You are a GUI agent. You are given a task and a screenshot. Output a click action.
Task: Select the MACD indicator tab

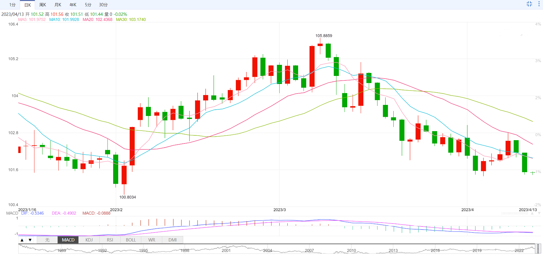click(68, 240)
